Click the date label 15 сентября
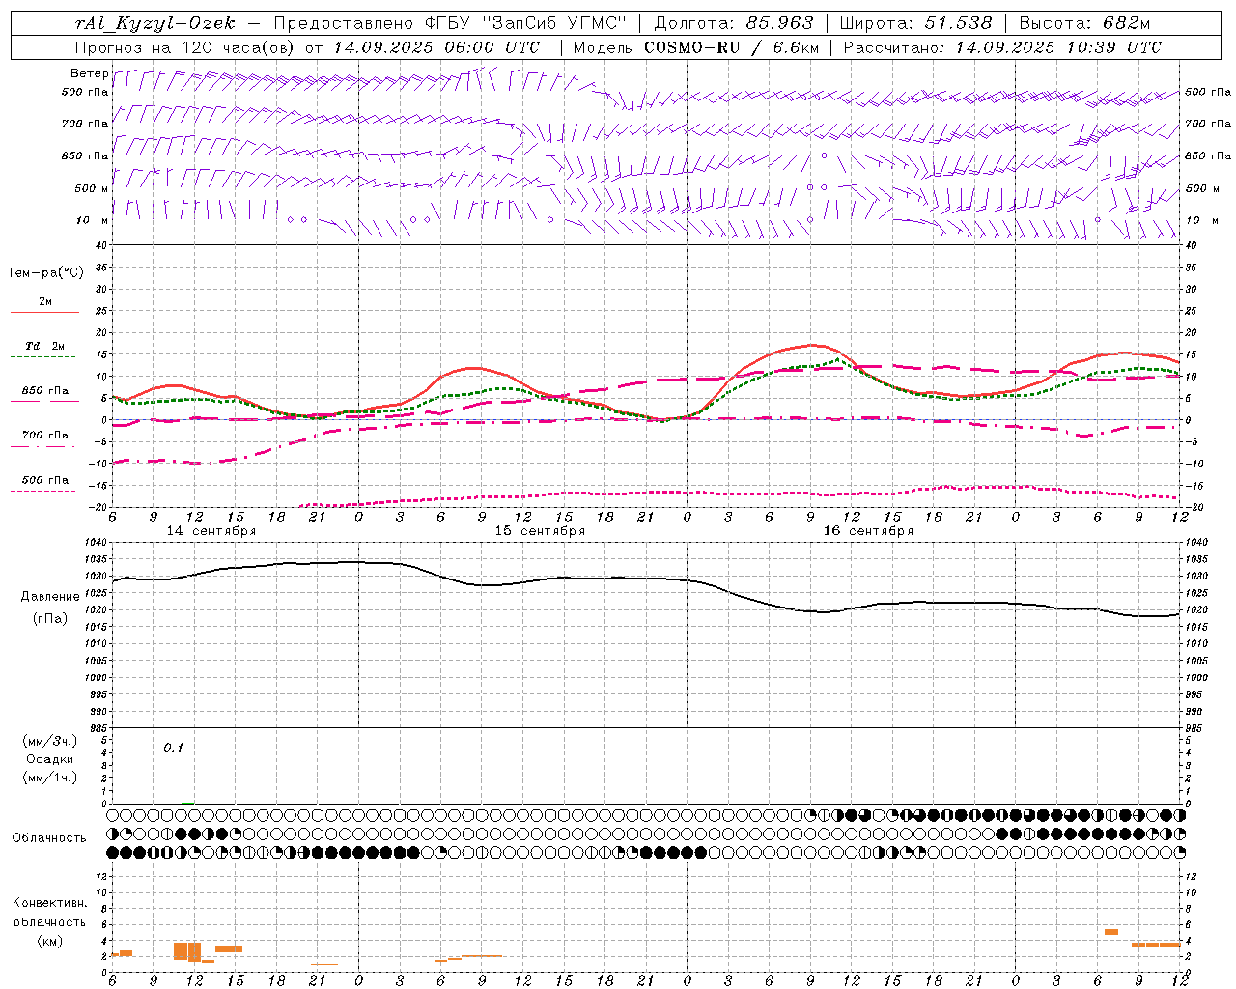 pyautogui.click(x=540, y=531)
